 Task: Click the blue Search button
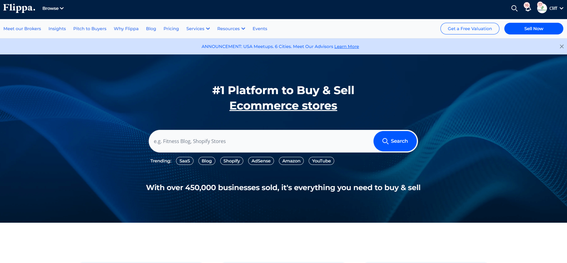click(x=395, y=141)
